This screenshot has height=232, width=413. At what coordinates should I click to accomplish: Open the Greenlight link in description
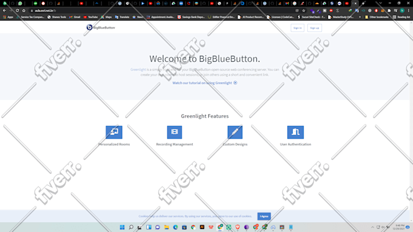(138, 70)
